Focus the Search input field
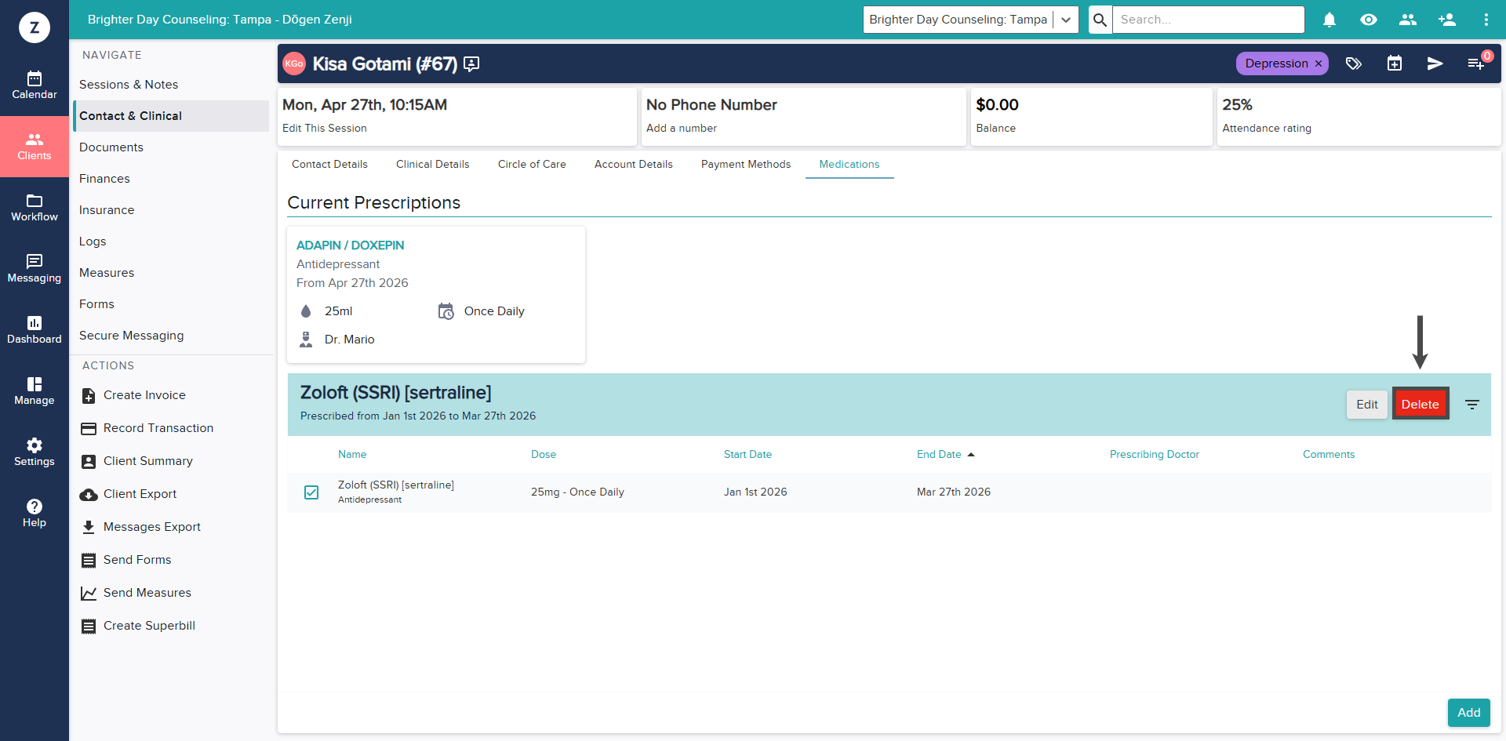 (x=1208, y=20)
